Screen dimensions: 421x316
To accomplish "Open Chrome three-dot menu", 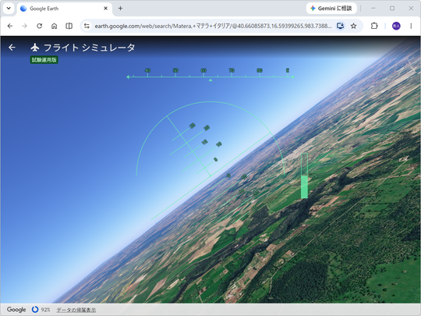I will tap(411, 26).
